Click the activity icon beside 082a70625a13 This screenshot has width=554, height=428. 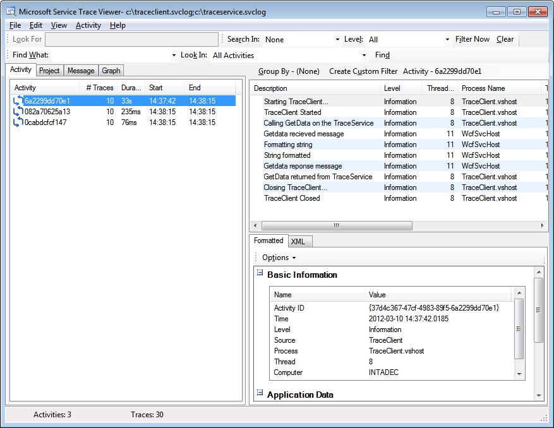(x=18, y=112)
